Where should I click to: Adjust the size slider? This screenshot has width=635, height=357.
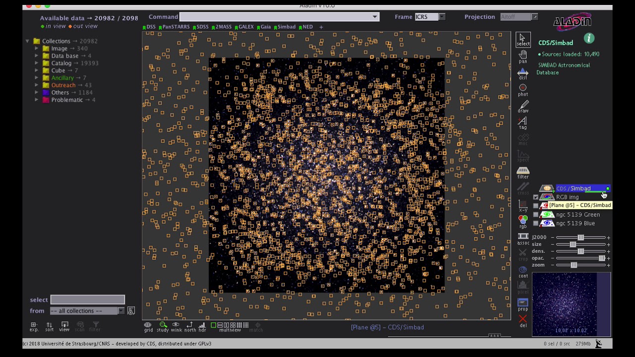pos(580,244)
